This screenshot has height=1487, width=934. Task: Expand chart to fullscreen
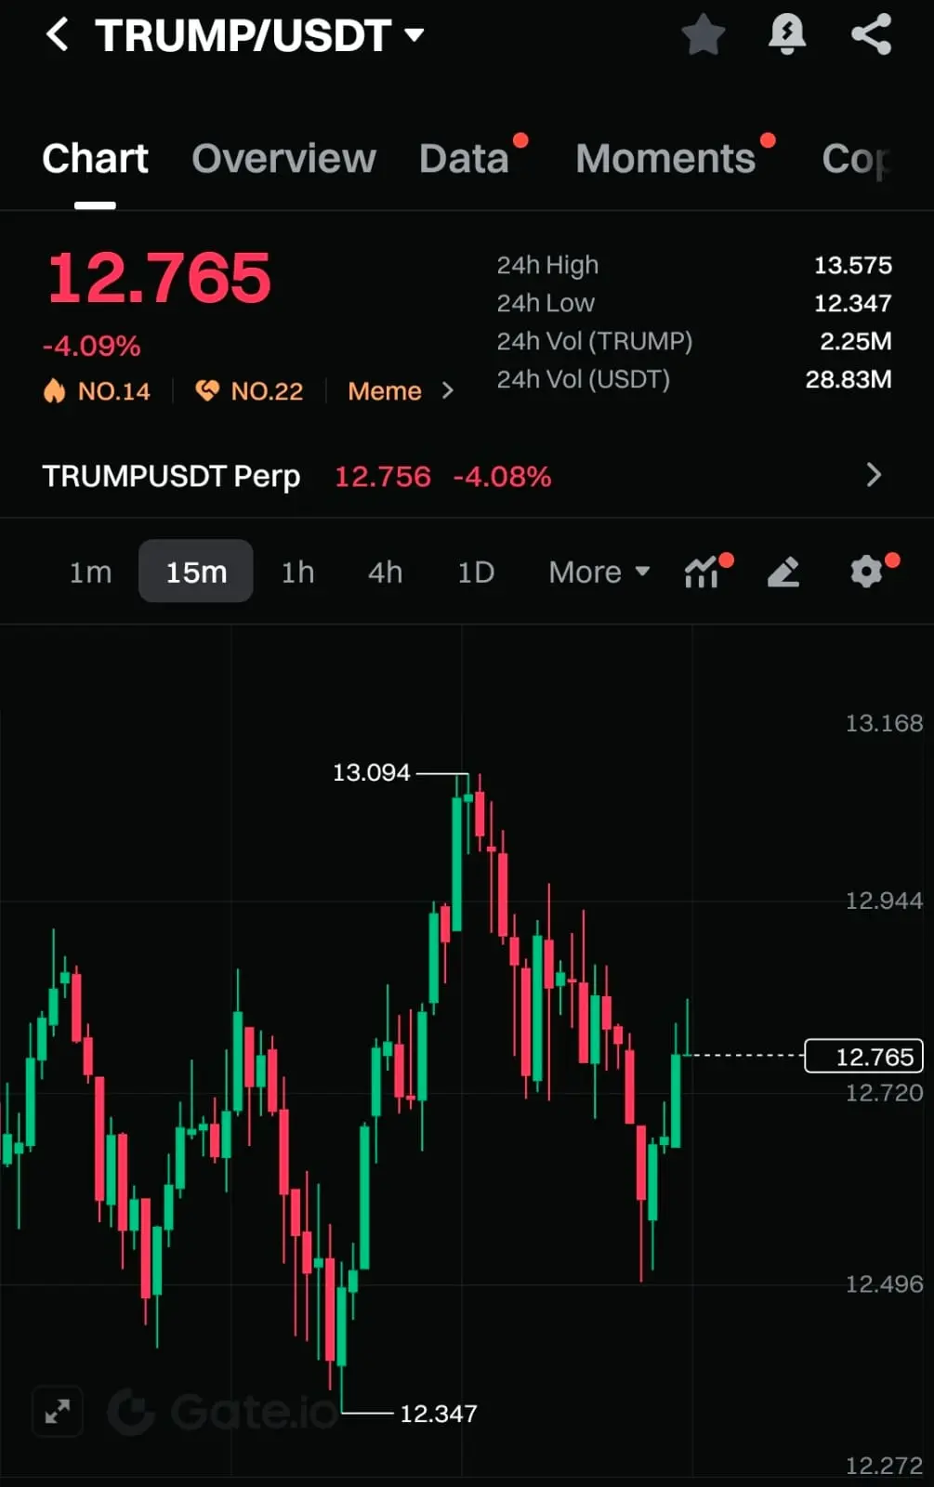click(x=58, y=1412)
